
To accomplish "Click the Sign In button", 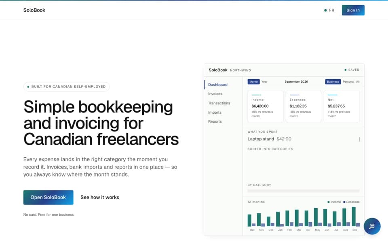I will pos(353,10).
